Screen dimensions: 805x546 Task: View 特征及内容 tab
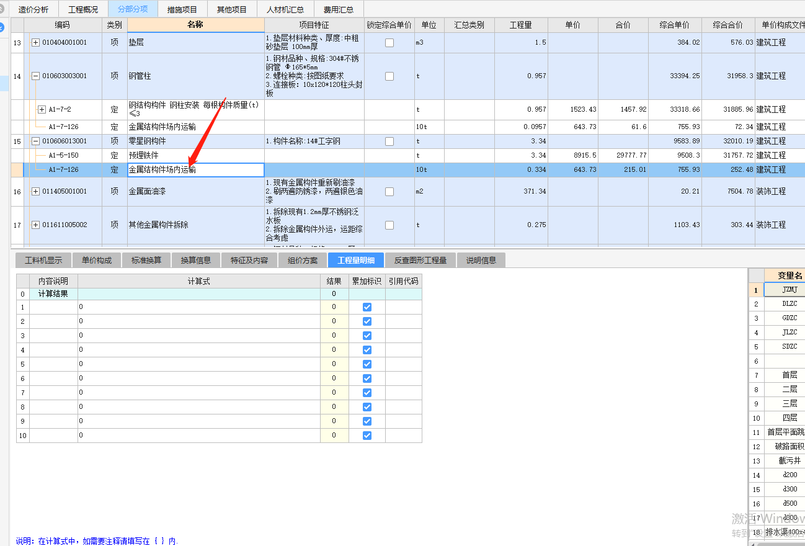[249, 261]
